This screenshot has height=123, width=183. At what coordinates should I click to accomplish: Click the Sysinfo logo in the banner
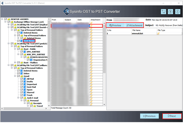tap(66, 11)
